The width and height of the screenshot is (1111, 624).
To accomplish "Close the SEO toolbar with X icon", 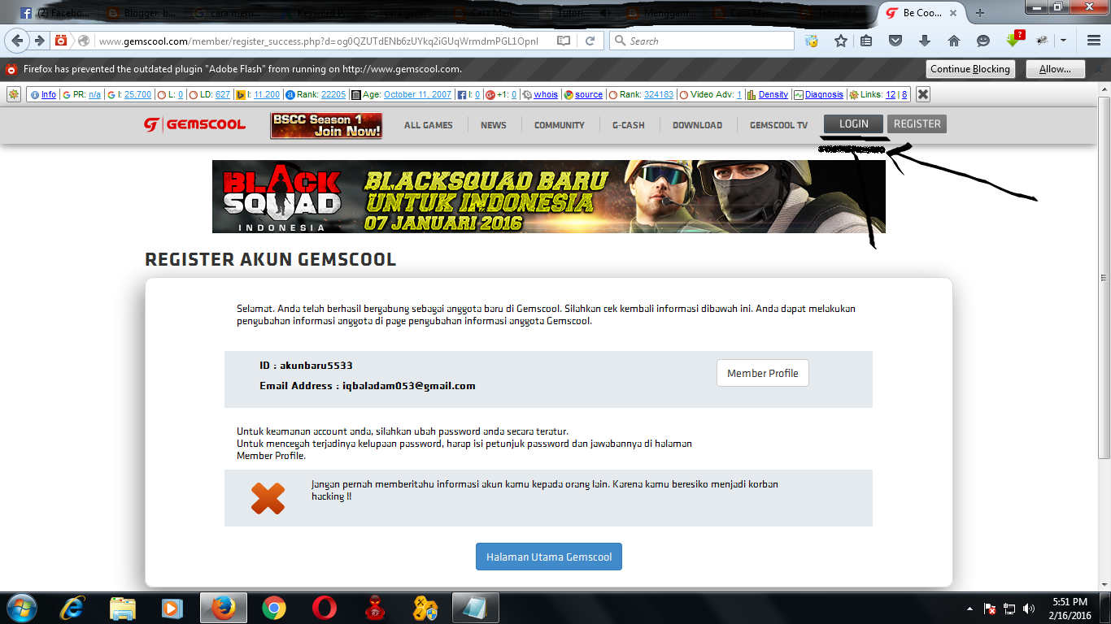I will (x=922, y=94).
